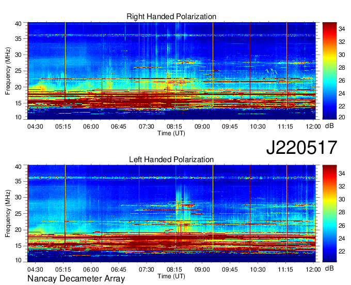Choose the 15 MHz tick on the Left Handed plot
The image size is (351, 285).
point(19,246)
